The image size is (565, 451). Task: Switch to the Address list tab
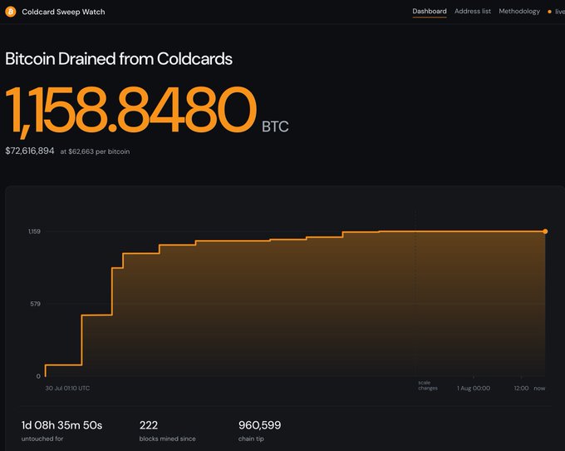coord(473,11)
